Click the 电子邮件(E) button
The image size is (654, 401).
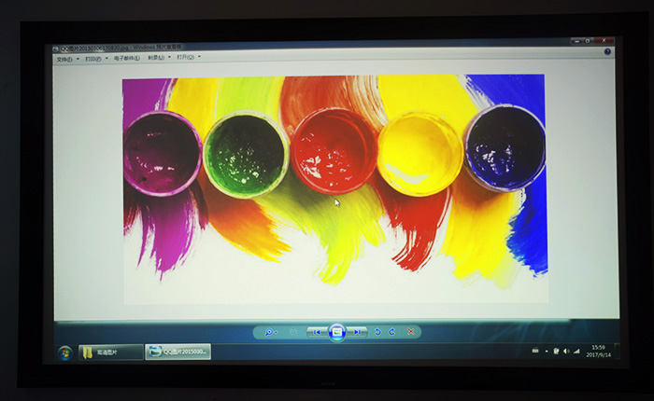127,58
